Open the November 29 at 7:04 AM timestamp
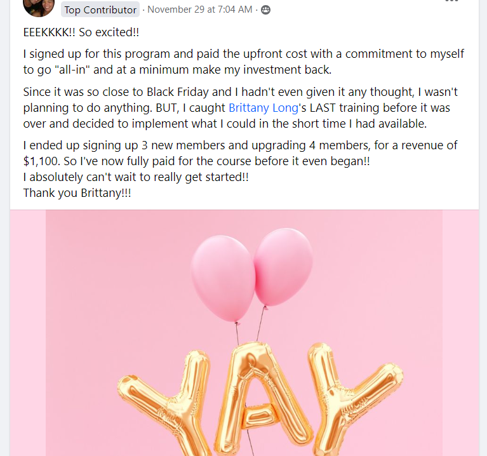This screenshot has height=456, width=487. coord(200,10)
